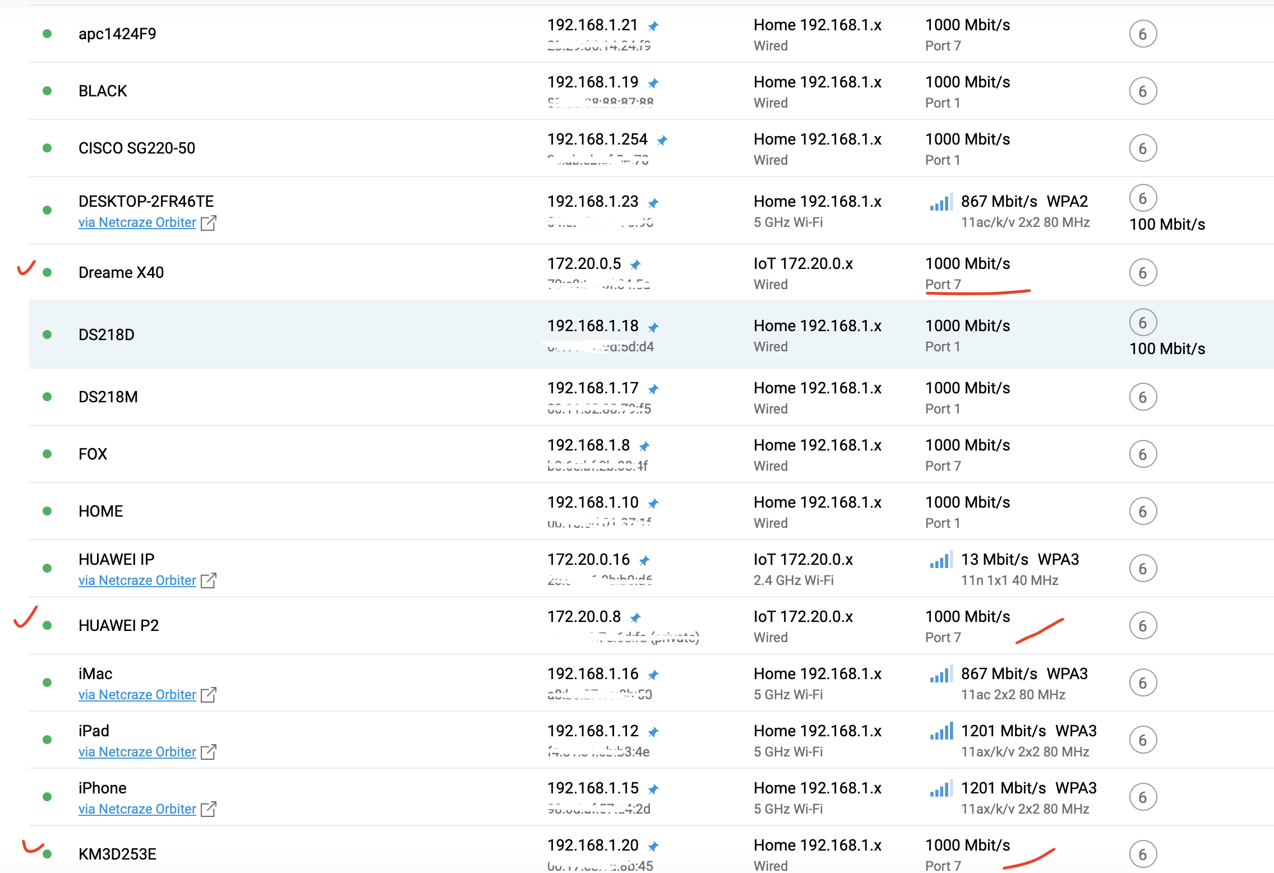
Task: Open via Netcraze Orbiter link under iMac
Action: (x=137, y=695)
